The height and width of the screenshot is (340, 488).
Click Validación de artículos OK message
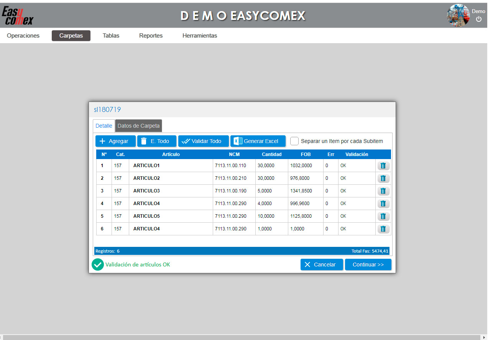tap(138, 264)
